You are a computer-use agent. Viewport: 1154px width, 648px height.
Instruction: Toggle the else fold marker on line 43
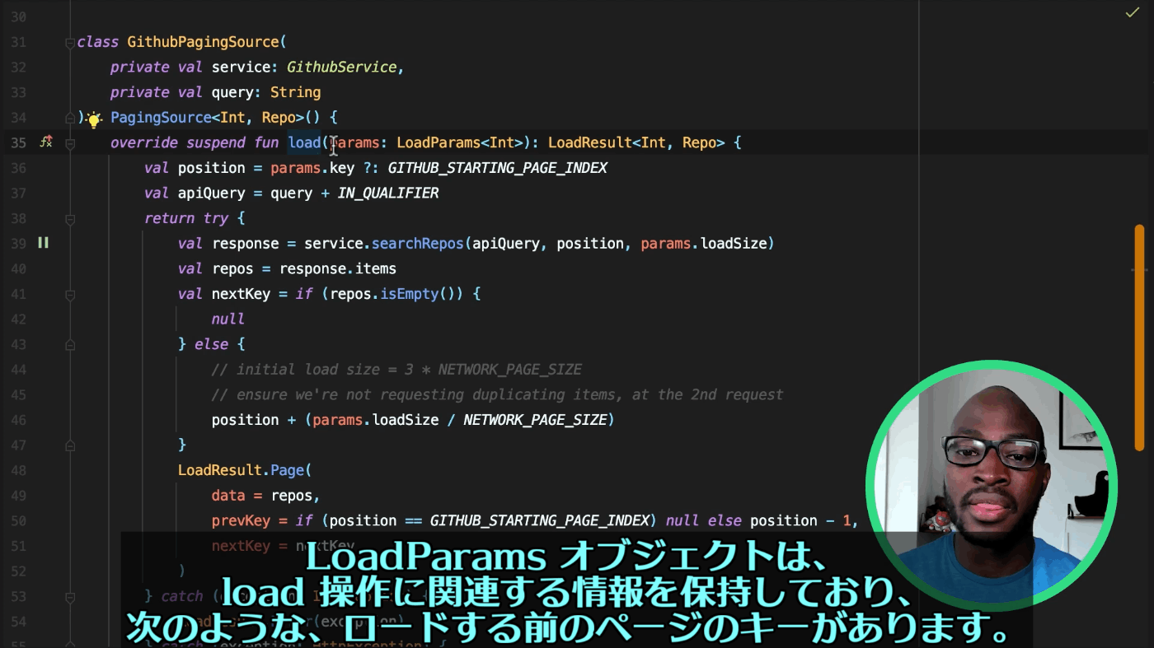(x=70, y=345)
